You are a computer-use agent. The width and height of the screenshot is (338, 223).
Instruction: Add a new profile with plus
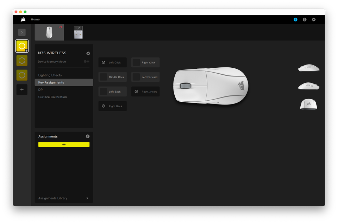(x=22, y=90)
